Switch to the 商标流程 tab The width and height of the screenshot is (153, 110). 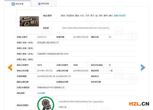43,4
